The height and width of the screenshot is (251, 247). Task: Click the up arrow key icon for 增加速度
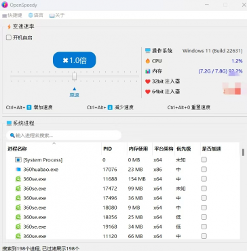29,107
